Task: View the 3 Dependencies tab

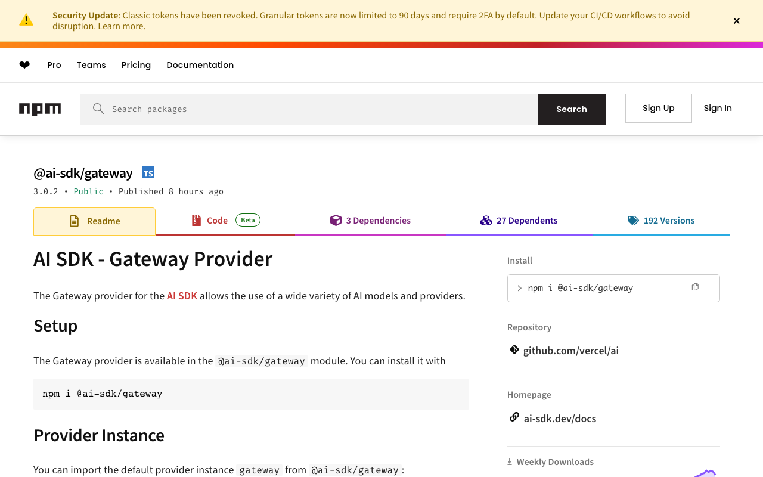Action: (x=370, y=221)
